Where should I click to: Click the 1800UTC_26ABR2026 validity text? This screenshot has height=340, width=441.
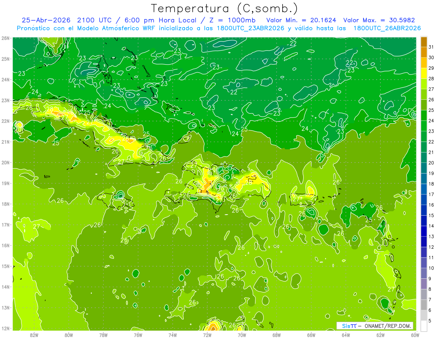[387, 28]
